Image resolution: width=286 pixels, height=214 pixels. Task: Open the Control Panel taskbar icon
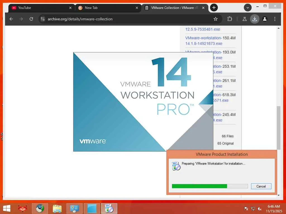[x=74, y=208]
